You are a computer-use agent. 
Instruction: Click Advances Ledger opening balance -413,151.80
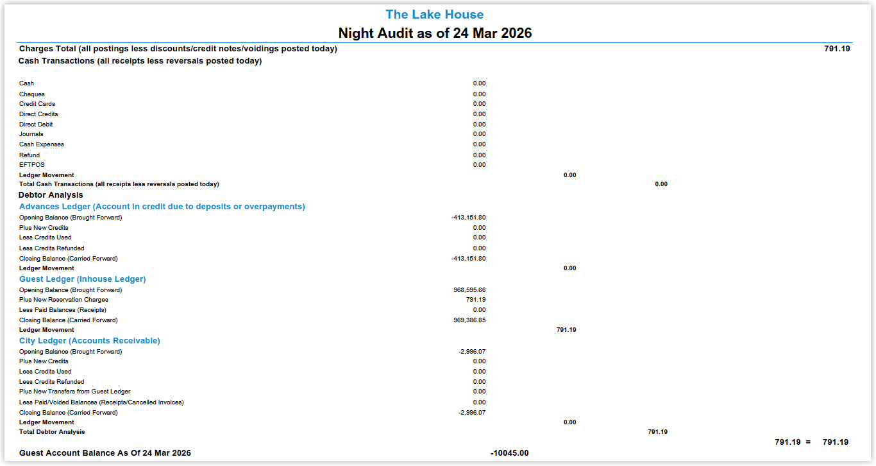tap(468, 218)
